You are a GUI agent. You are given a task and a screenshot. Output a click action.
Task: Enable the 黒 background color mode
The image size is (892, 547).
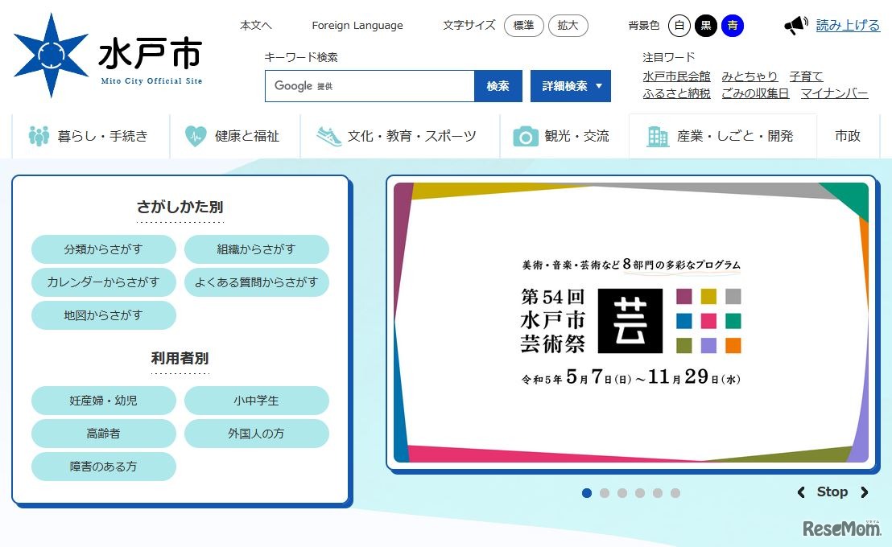point(705,26)
